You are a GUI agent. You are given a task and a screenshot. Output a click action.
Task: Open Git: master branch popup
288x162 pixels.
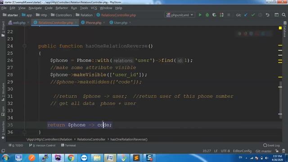click(263, 151)
